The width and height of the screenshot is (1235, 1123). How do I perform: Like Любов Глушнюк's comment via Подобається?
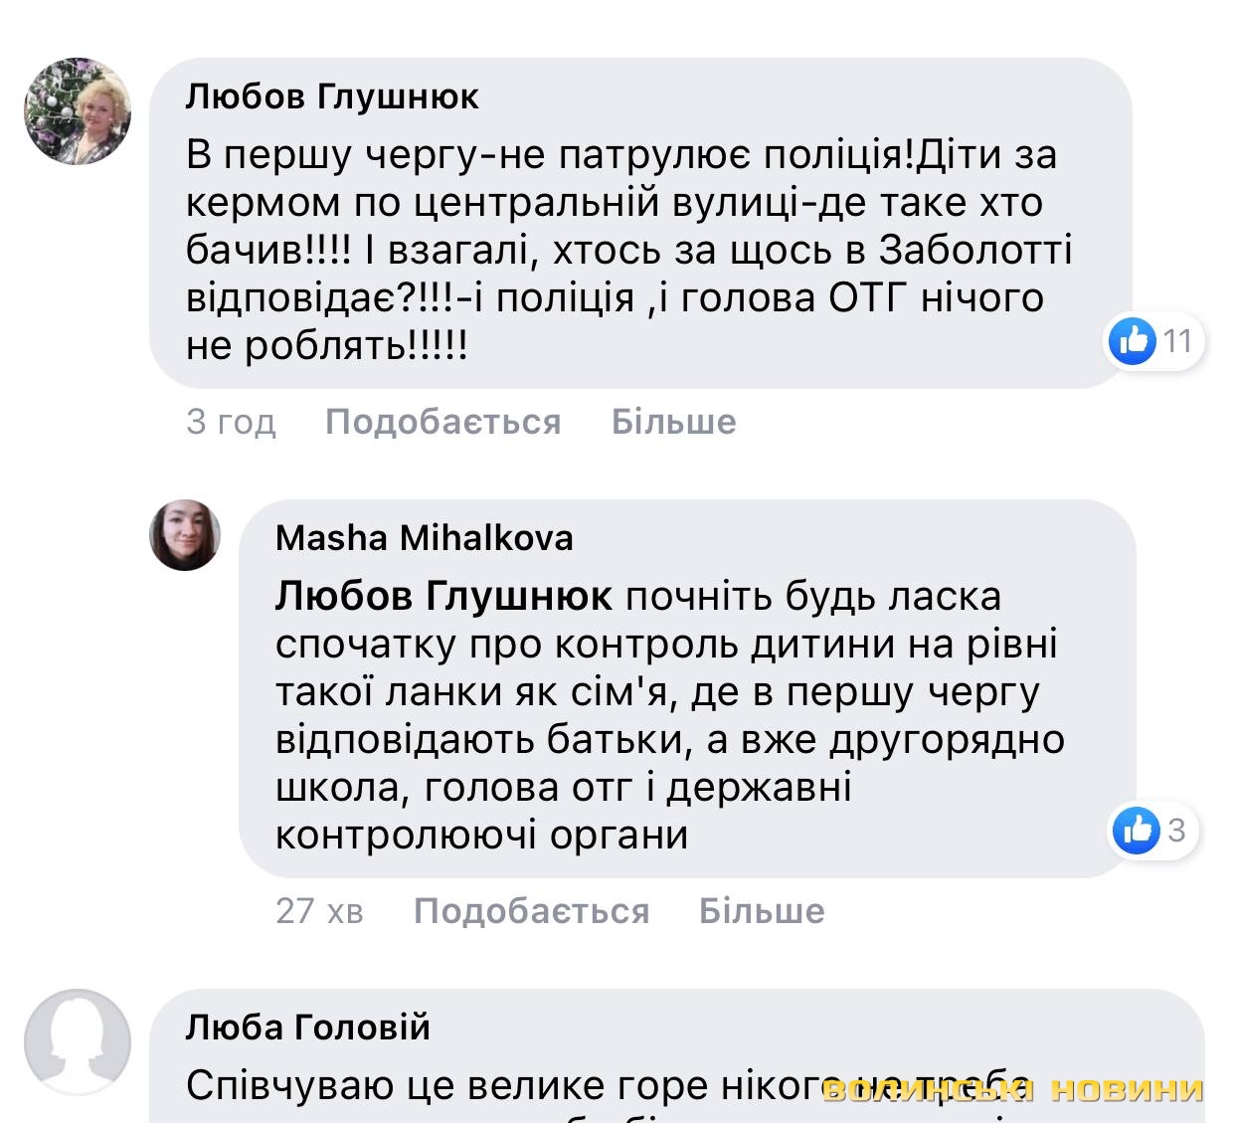coord(442,422)
